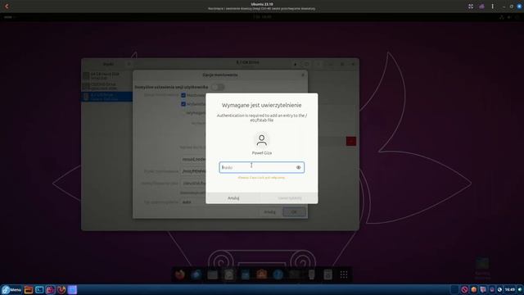Screen dimensions: 524x295
Task: Click the red delete partition button in Disks
Action: 351,141
